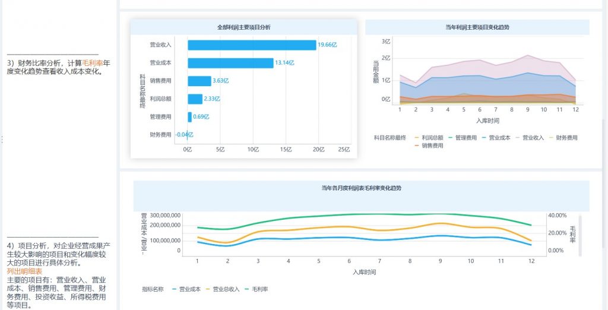Image resolution: width=608 pixels, height=310 pixels.
Task: Click month 6 on the gross margin chart axis
Action: pyautogui.click(x=349, y=261)
